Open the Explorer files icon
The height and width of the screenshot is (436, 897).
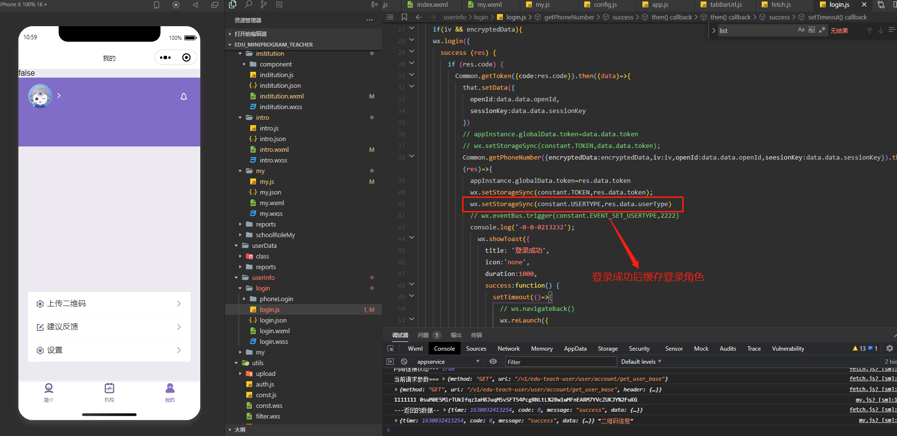(x=233, y=4)
